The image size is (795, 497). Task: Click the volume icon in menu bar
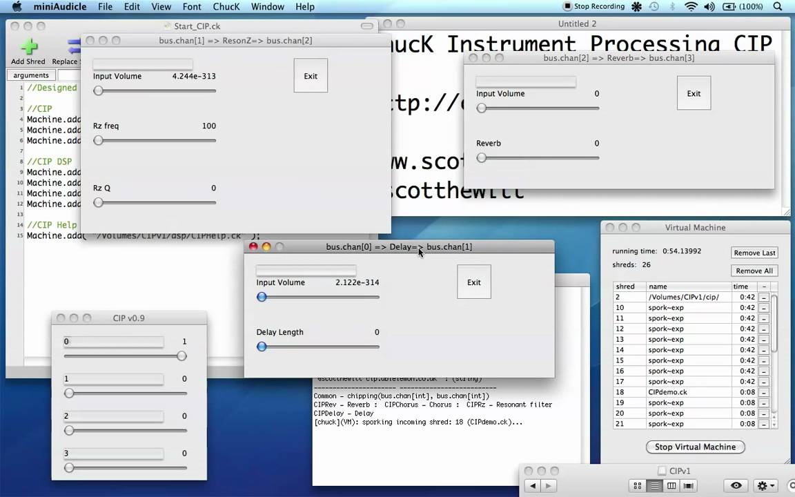(709, 7)
